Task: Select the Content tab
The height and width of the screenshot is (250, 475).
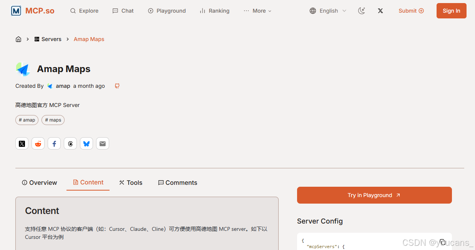Action: click(88, 182)
